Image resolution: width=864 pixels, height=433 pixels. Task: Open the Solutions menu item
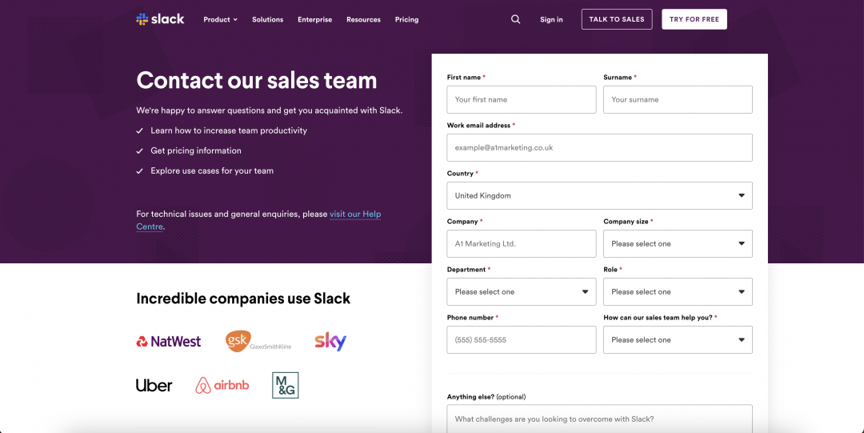click(267, 19)
